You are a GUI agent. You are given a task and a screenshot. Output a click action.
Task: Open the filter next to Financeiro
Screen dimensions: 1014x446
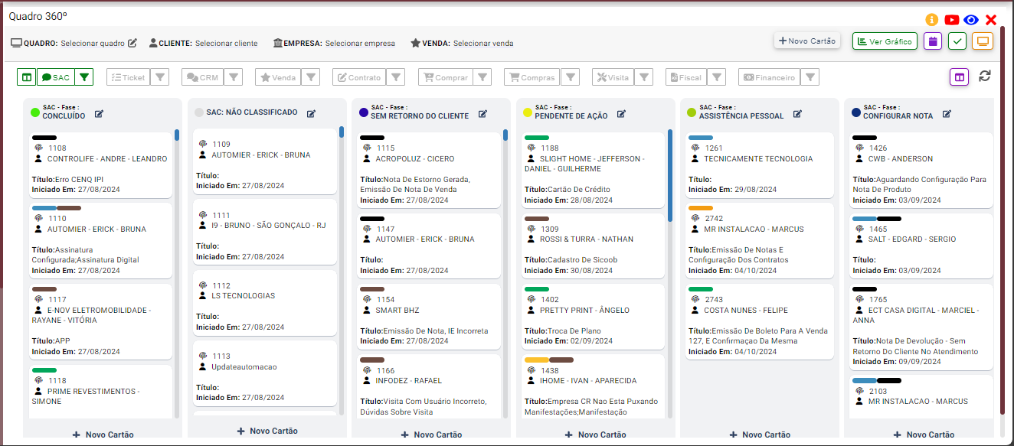pos(810,77)
